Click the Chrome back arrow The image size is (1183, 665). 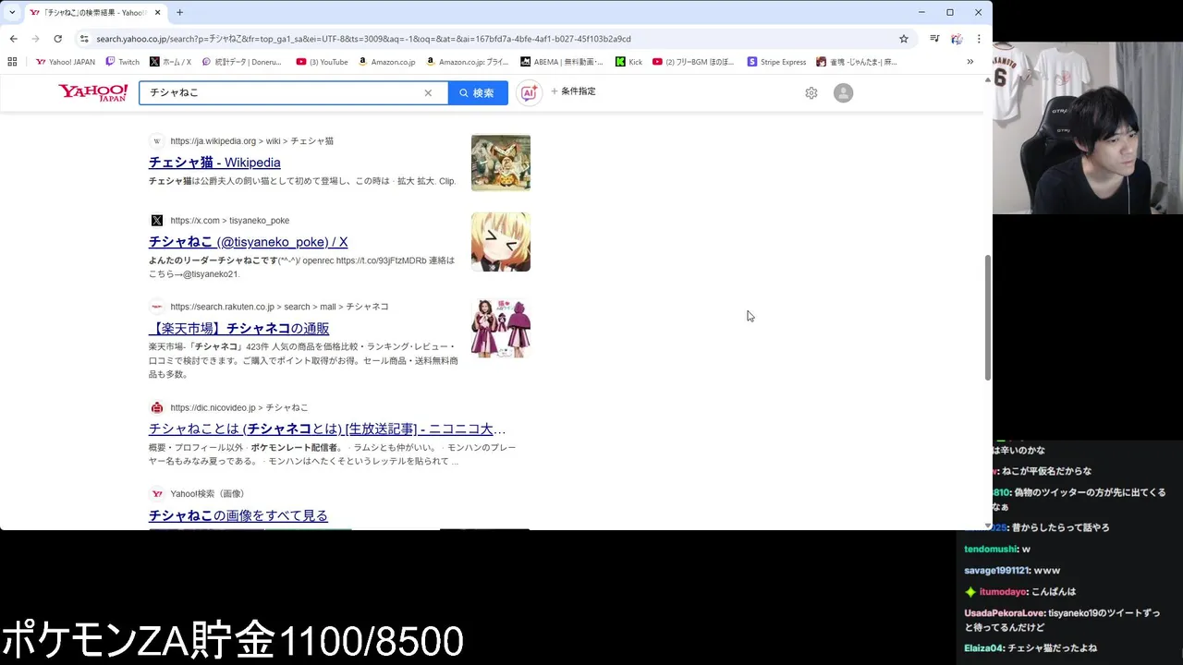(x=13, y=39)
